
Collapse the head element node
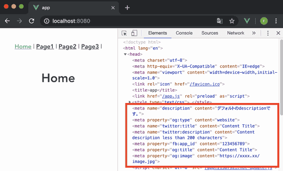coord(125,54)
